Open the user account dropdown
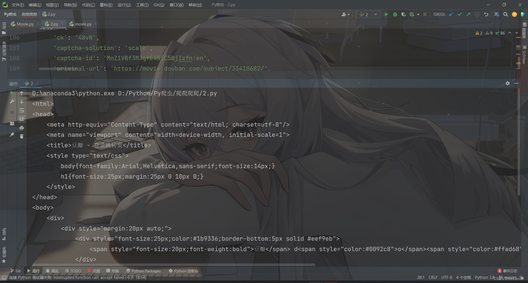 pos(345,14)
